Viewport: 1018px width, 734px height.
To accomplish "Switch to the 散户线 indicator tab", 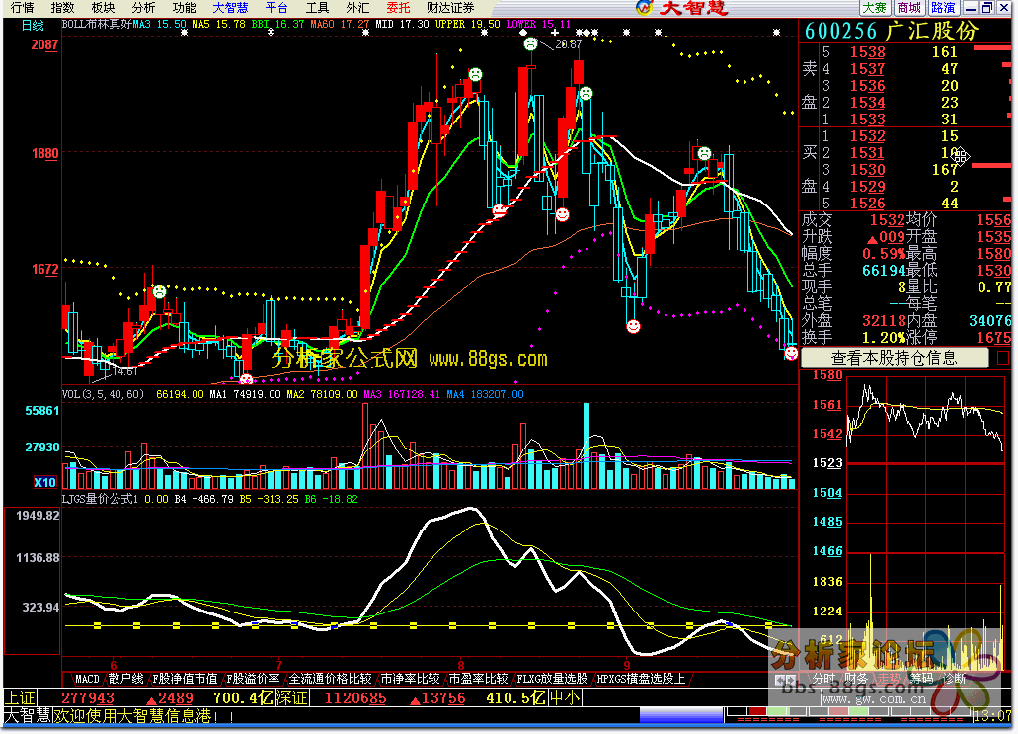I will (x=125, y=680).
